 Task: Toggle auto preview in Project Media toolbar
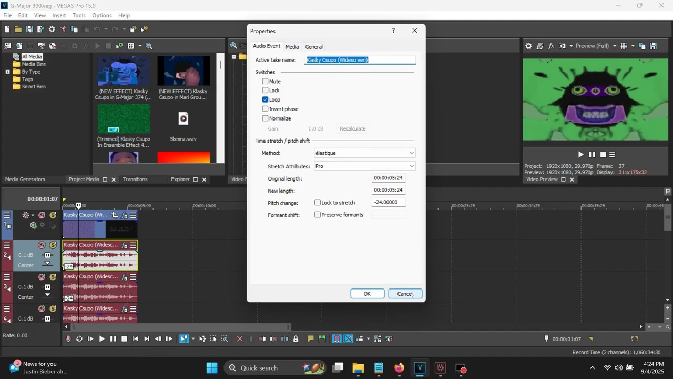tap(119, 46)
